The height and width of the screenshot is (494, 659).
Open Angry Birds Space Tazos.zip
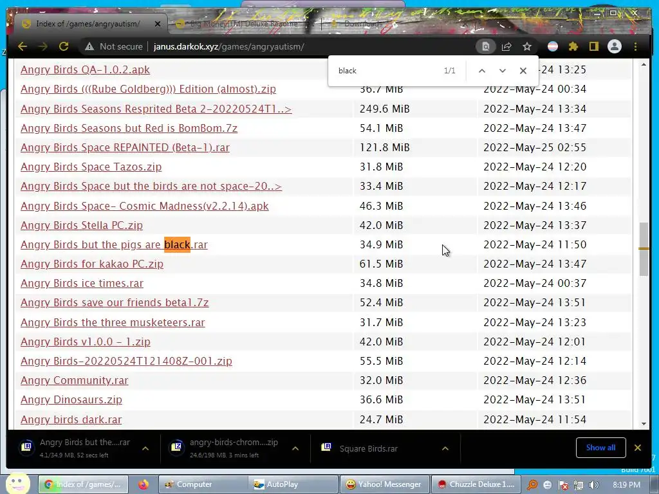click(x=91, y=167)
